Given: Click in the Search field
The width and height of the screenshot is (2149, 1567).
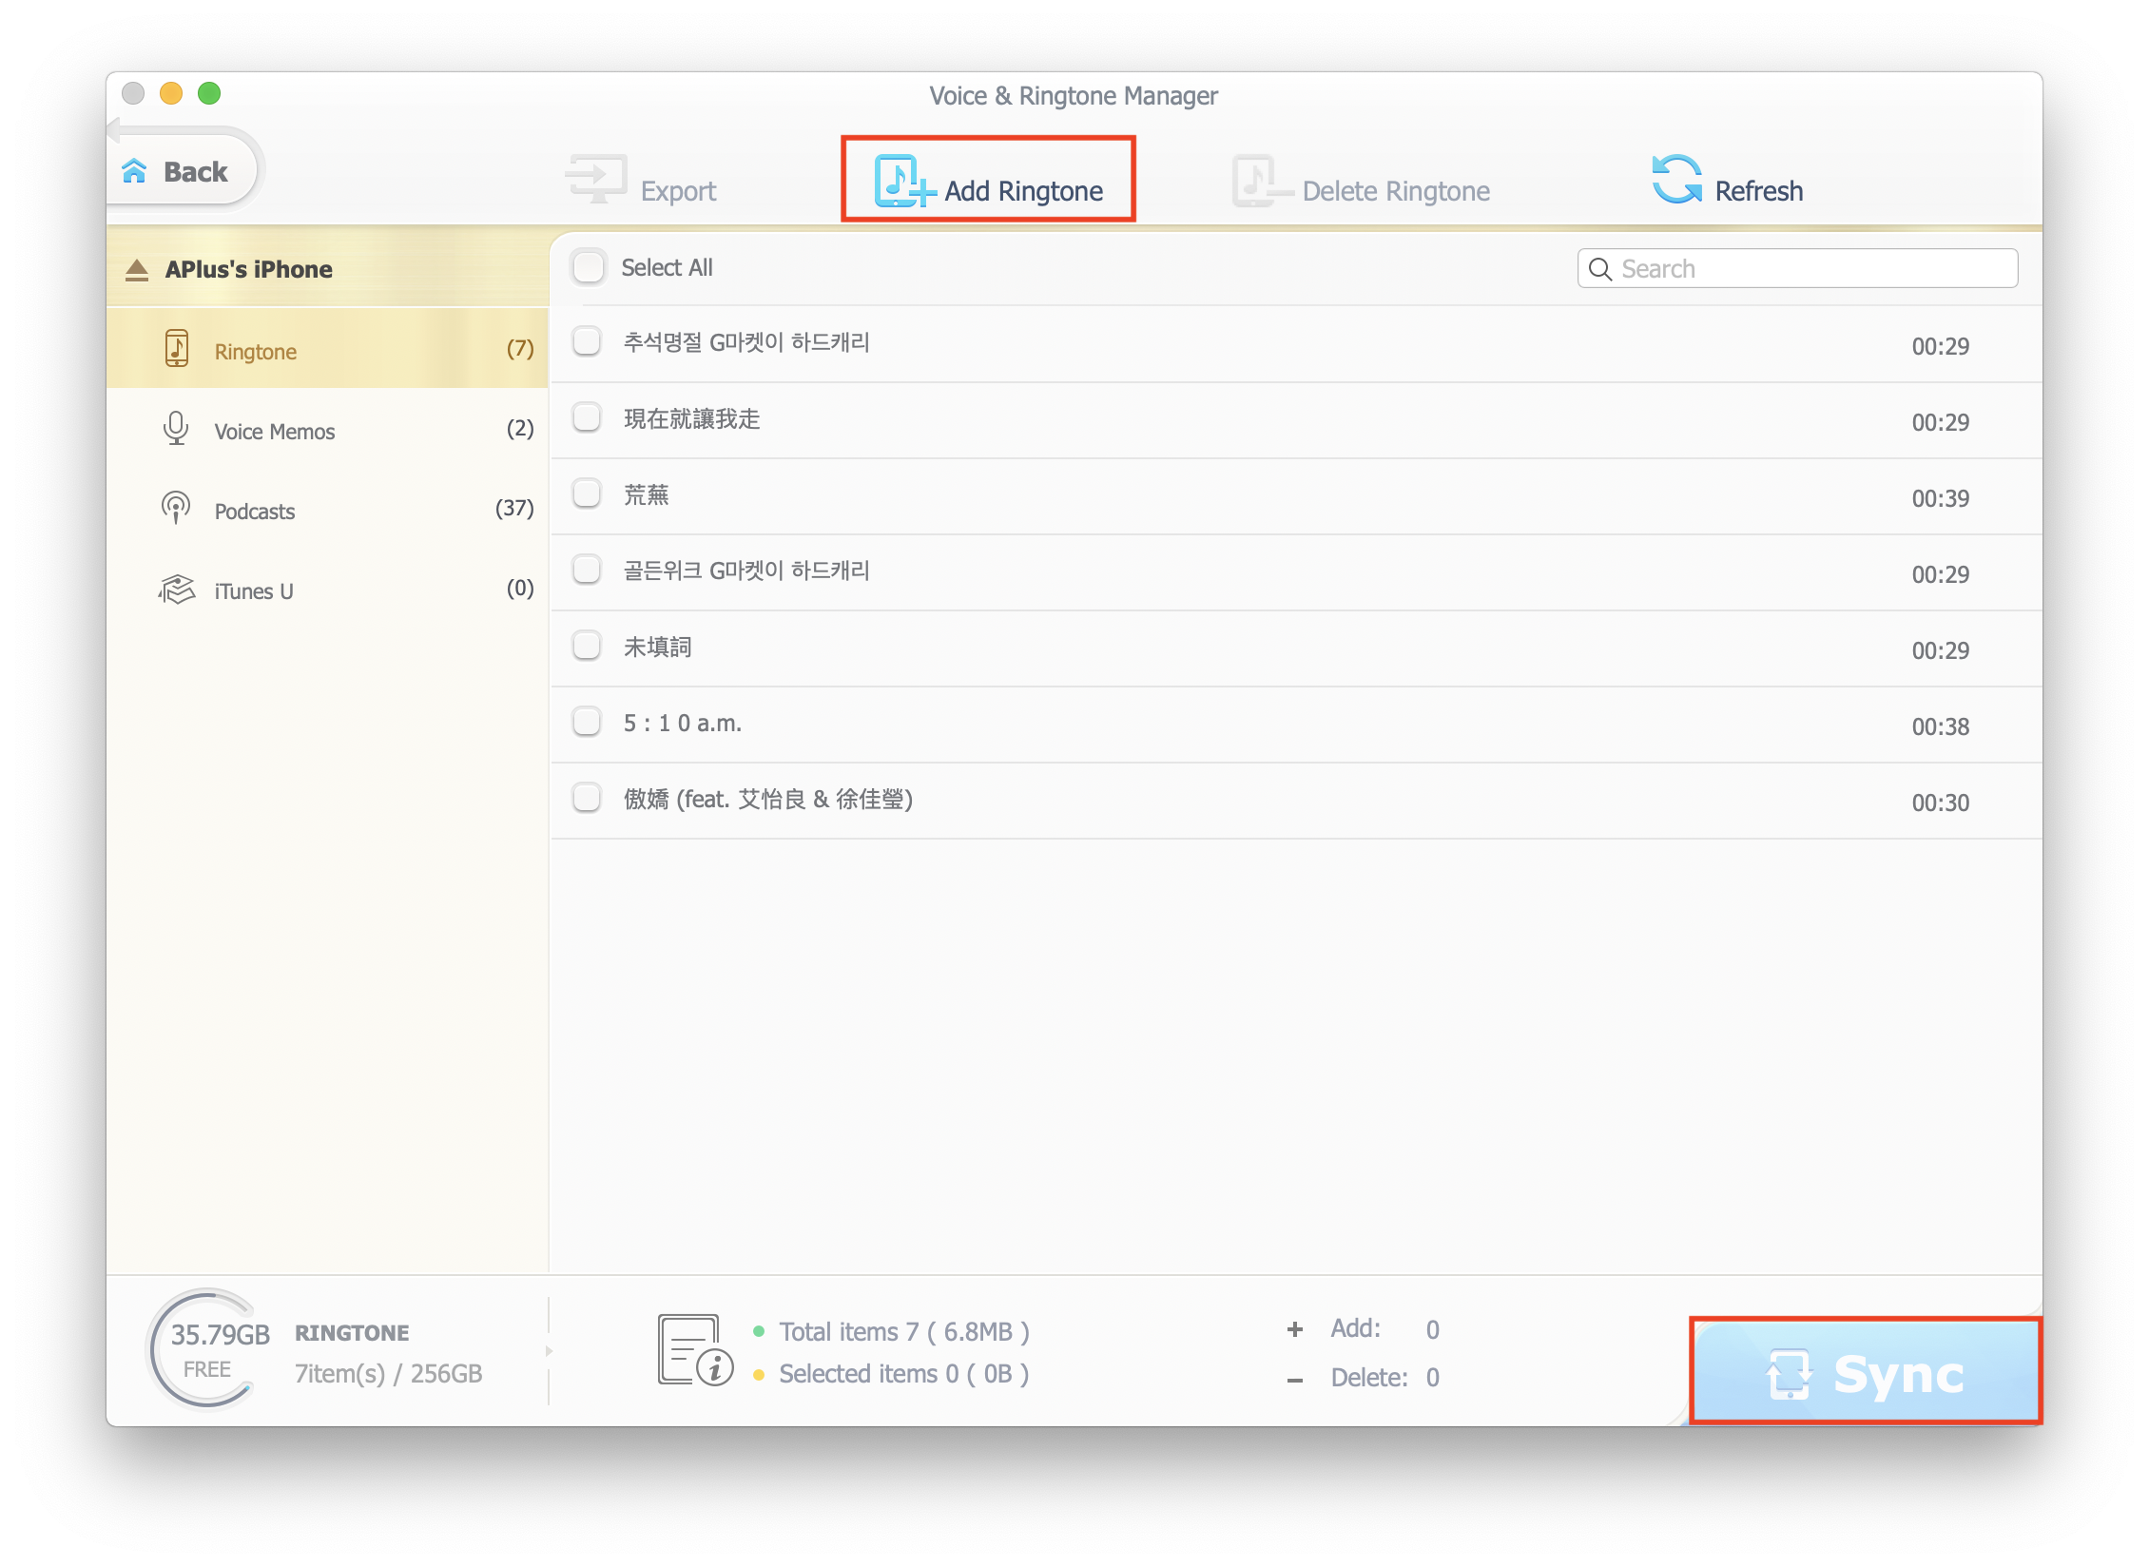Looking at the screenshot, I should (1797, 268).
